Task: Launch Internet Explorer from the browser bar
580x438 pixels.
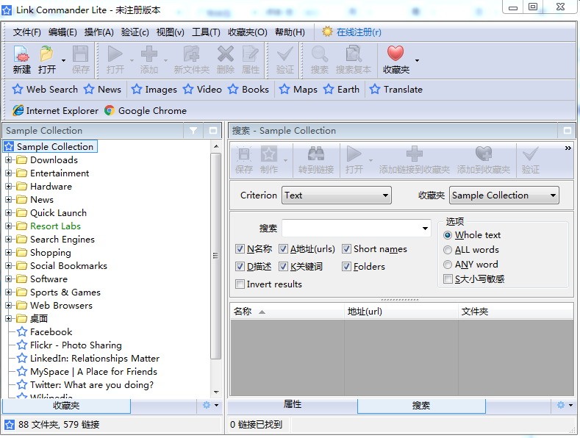Action: click(55, 110)
